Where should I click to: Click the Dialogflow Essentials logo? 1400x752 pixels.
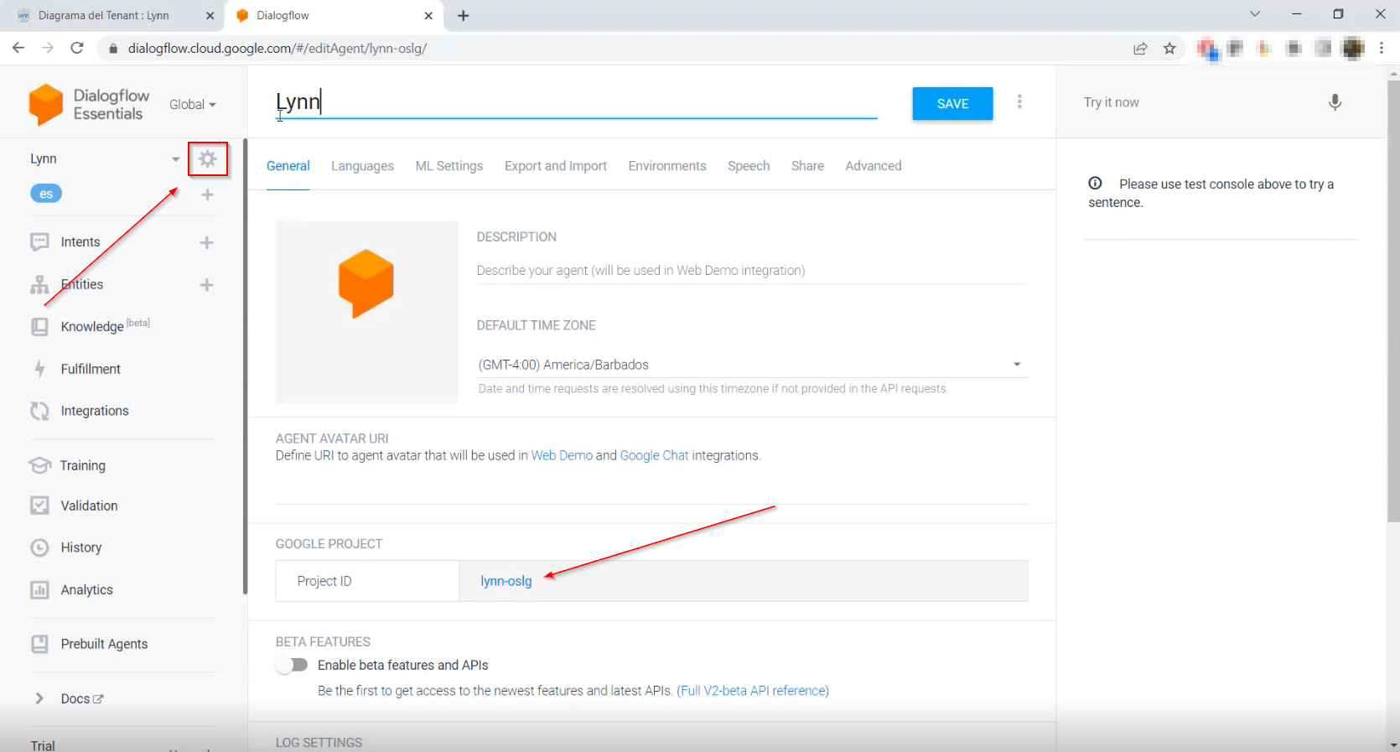pyautogui.click(x=89, y=105)
